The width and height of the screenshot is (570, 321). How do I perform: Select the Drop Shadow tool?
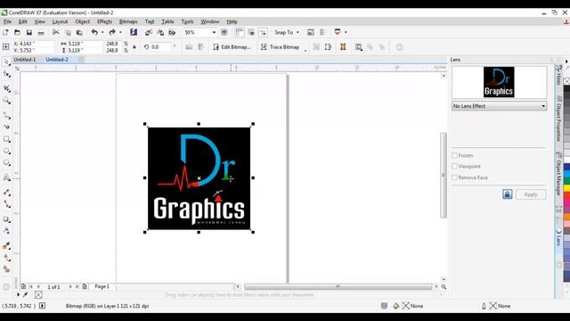(6, 219)
